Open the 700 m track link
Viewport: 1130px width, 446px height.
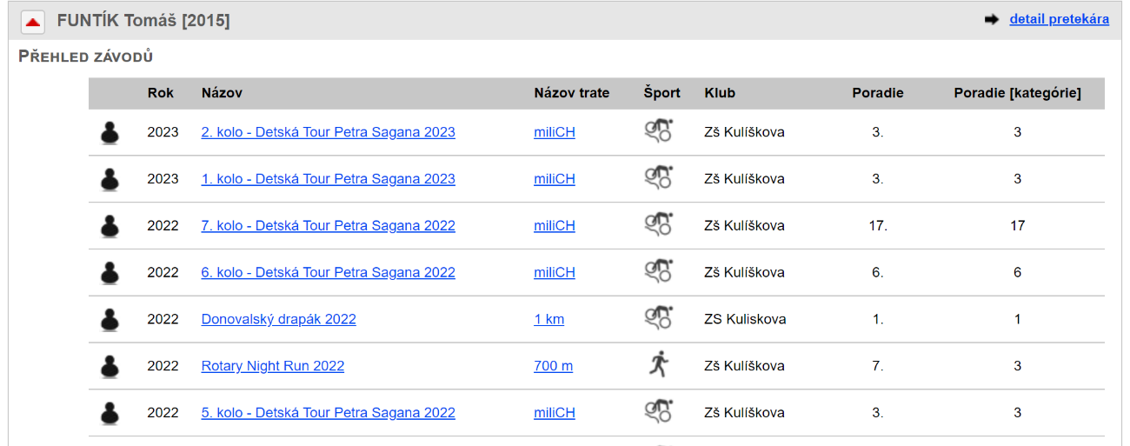(553, 366)
